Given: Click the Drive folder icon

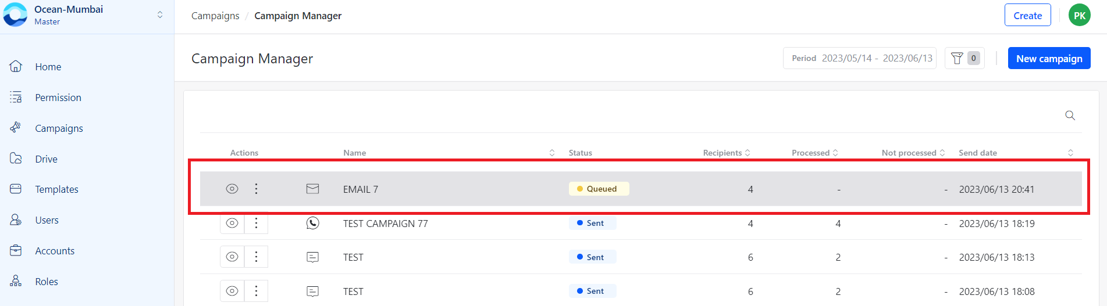Looking at the screenshot, I should point(16,158).
